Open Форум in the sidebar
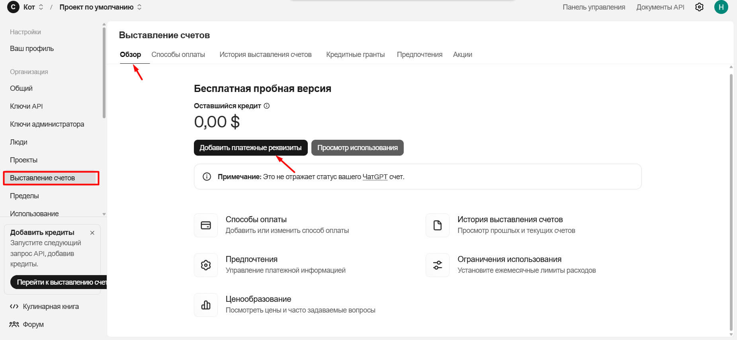This screenshot has width=737, height=340. click(x=27, y=324)
